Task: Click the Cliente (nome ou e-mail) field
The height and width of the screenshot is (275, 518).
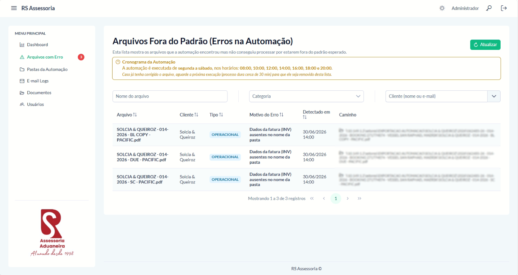Action: coord(436,96)
